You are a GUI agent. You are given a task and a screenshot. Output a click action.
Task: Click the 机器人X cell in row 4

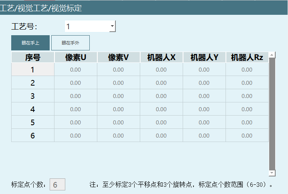(x=161, y=109)
